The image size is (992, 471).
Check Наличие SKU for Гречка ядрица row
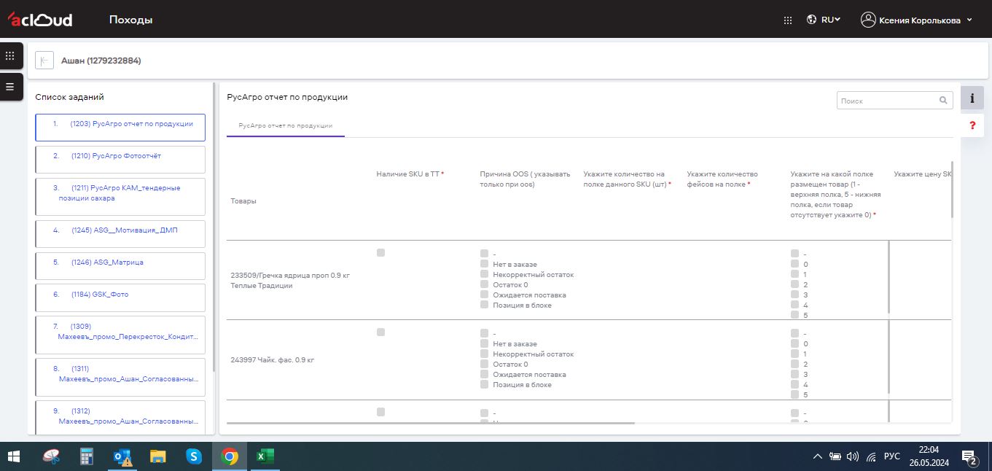pos(380,252)
